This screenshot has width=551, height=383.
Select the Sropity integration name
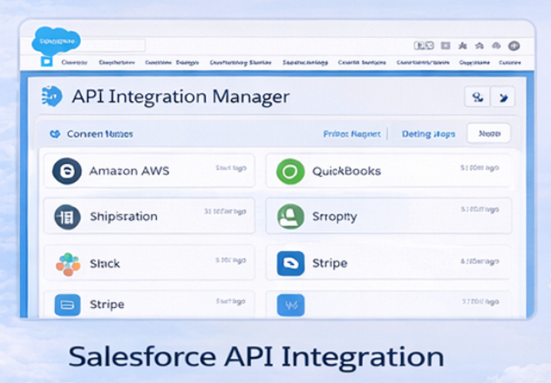pyautogui.click(x=334, y=216)
